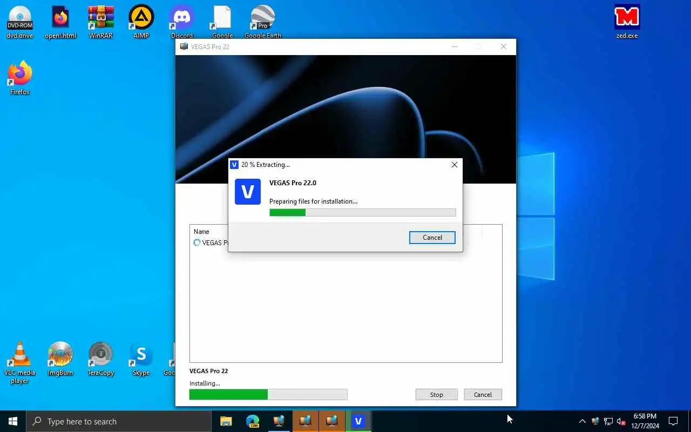The height and width of the screenshot is (432, 691).
Task: Open the TeraCopy desktop shortcut
Action: pyautogui.click(x=100, y=359)
